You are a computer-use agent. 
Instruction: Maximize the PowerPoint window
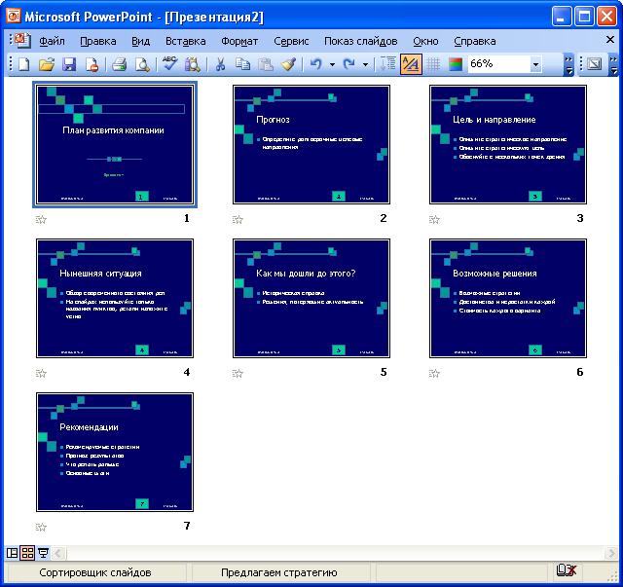[x=584, y=17]
